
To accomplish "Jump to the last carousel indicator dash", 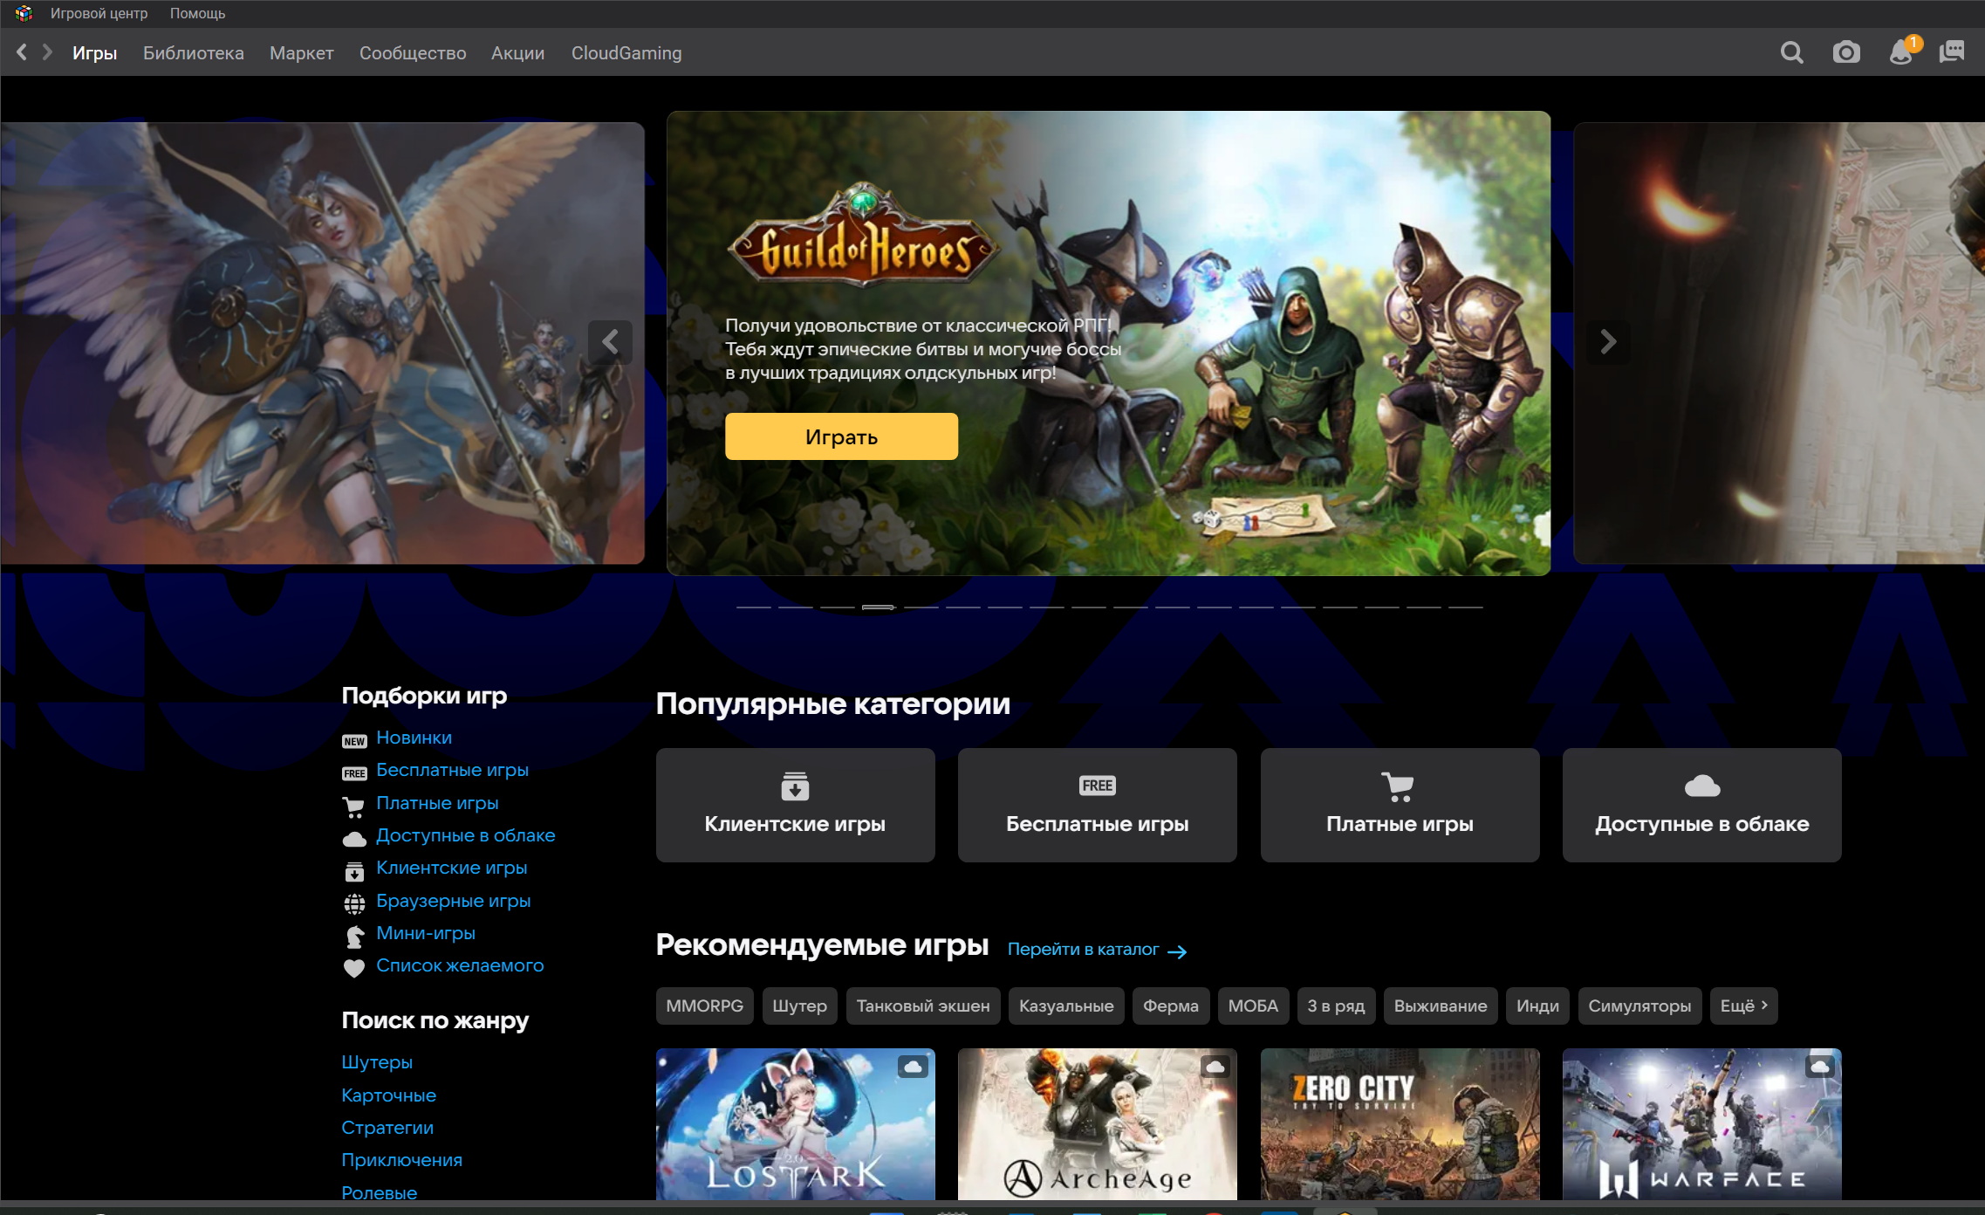I will (x=1465, y=607).
